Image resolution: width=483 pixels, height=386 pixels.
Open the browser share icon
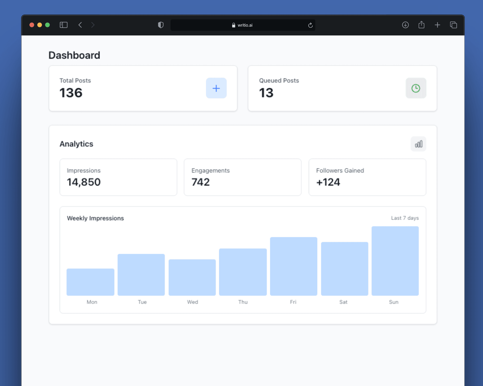421,25
